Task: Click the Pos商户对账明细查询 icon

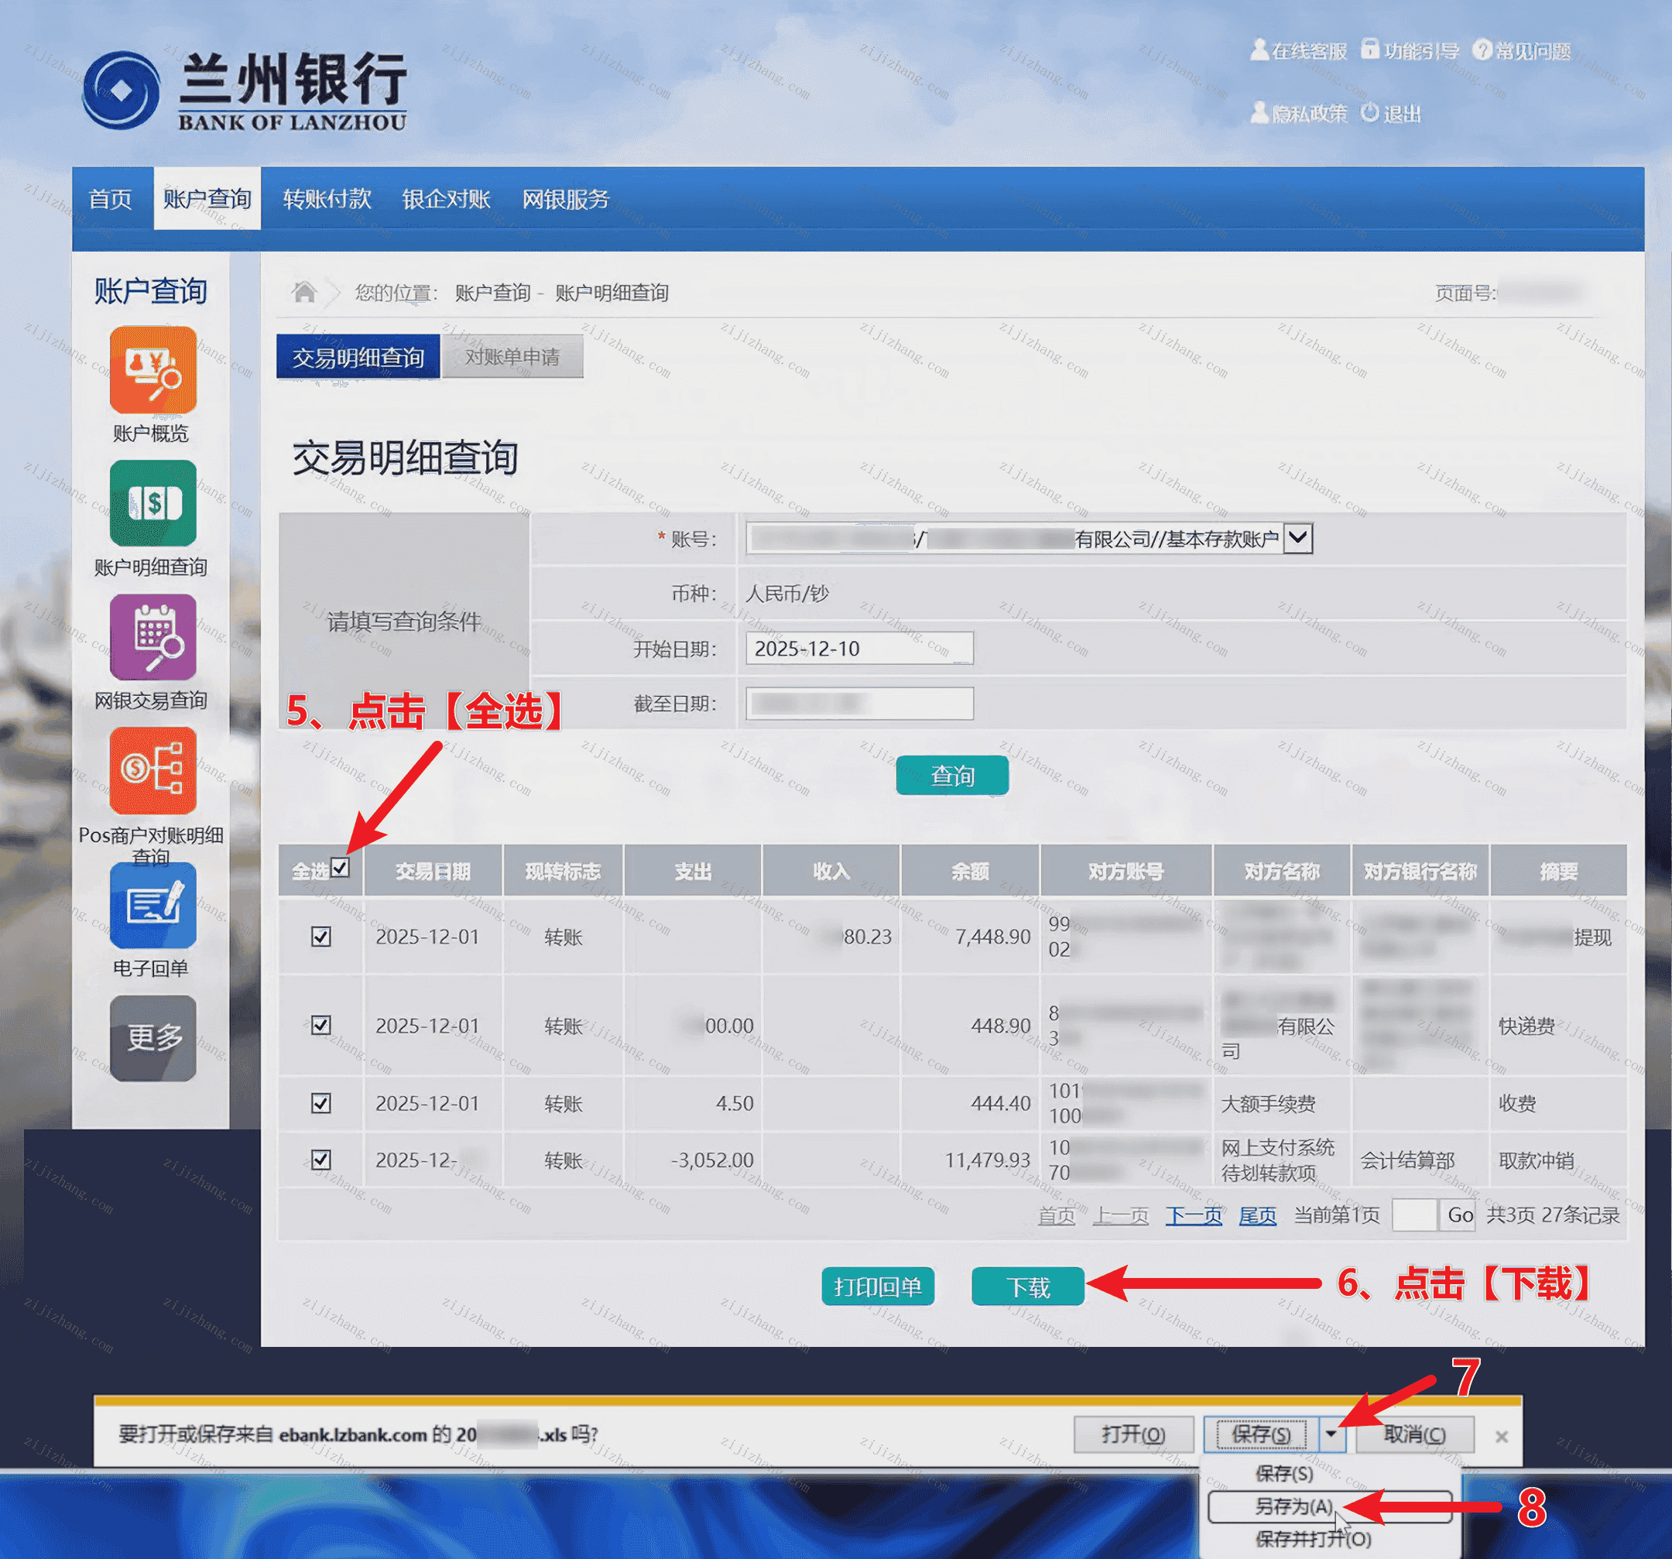Action: click(152, 770)
